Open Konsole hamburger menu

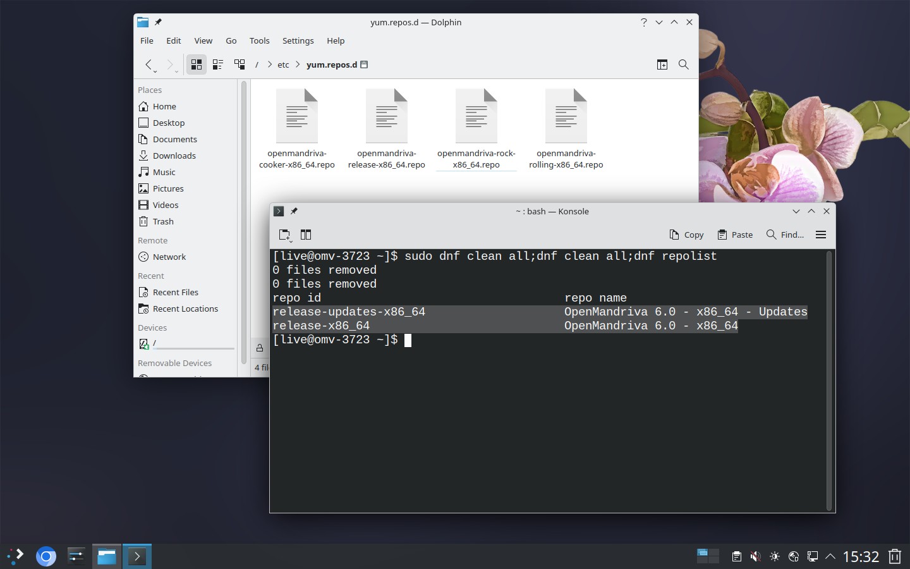(x=821, y=235)
